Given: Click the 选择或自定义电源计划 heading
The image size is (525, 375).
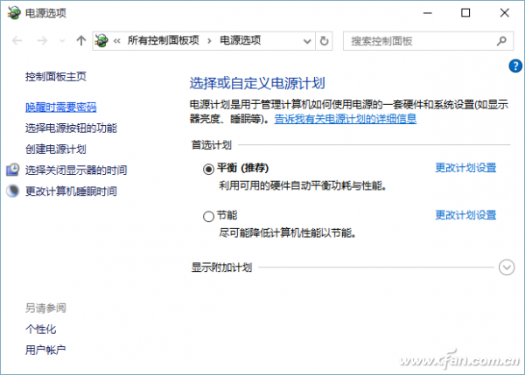Looking at the screenshot, I should click(257, 83).
